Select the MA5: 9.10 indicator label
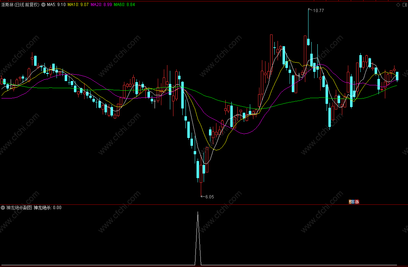Screen dimensions: 408x267 click(x=56, y=5)
